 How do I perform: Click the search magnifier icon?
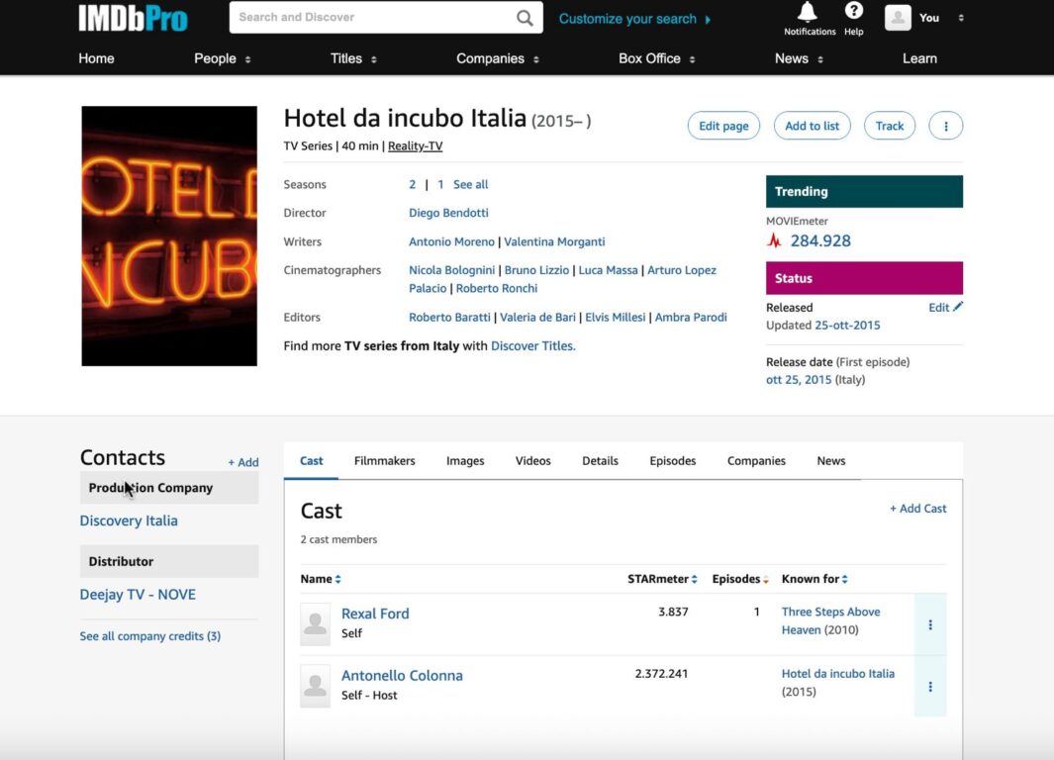click(525, 18)
